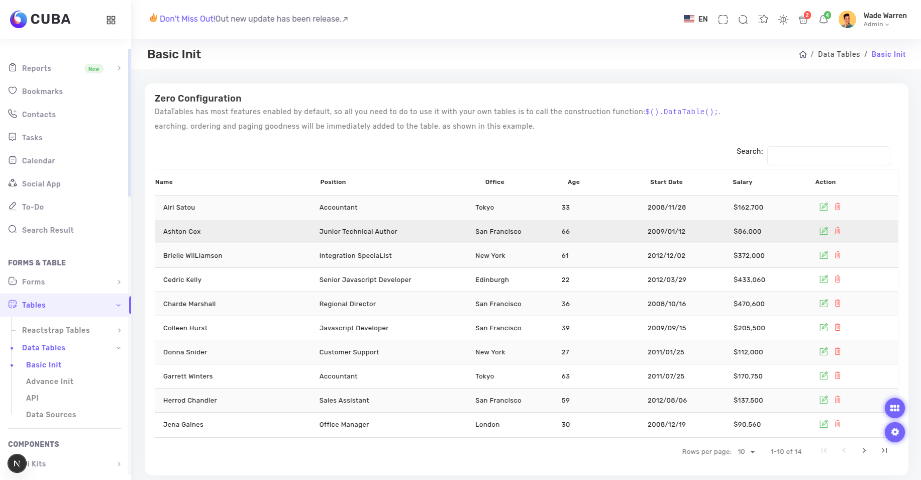921x480 pixels.
Task: Go to the next table page
Action: click(x=864, y=450)
